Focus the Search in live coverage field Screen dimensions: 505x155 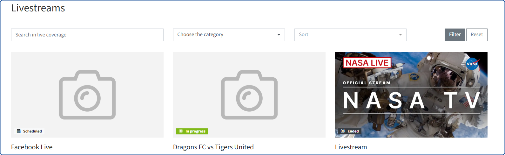(87, 35)
